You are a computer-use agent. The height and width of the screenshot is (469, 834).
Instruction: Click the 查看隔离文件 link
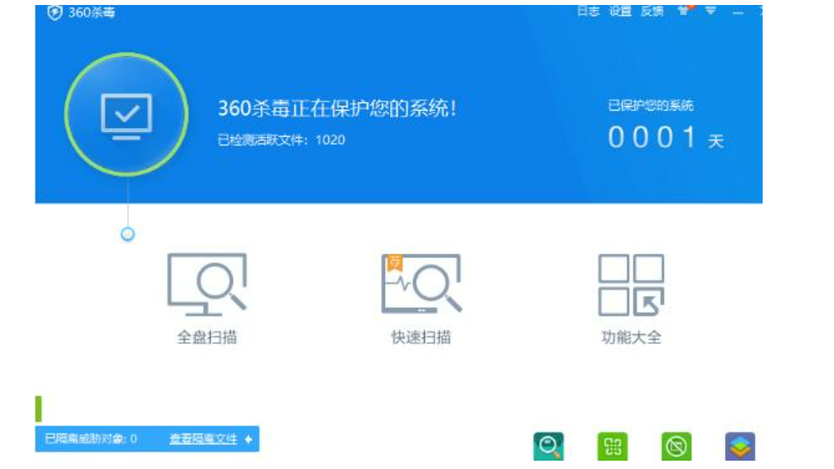[x=203, y=439]
